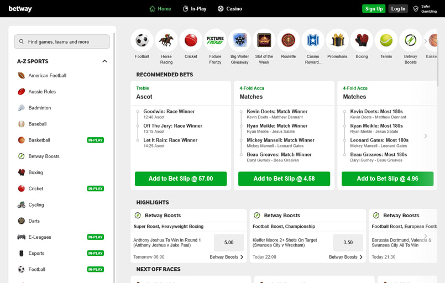Viewport: 445px width, 283px height.
Task: Show next highlights with right arrow
Action: tap(426, 236)
